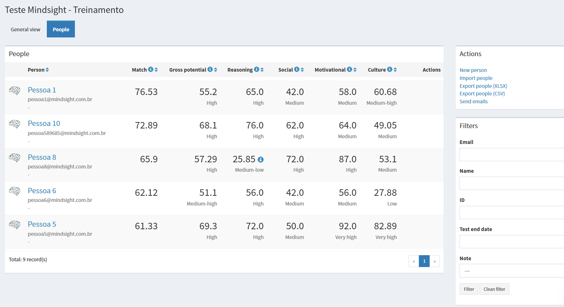This screenshot has width=564, height=307.
Task: Click the Culture column info icon
Action: (390, 69)
